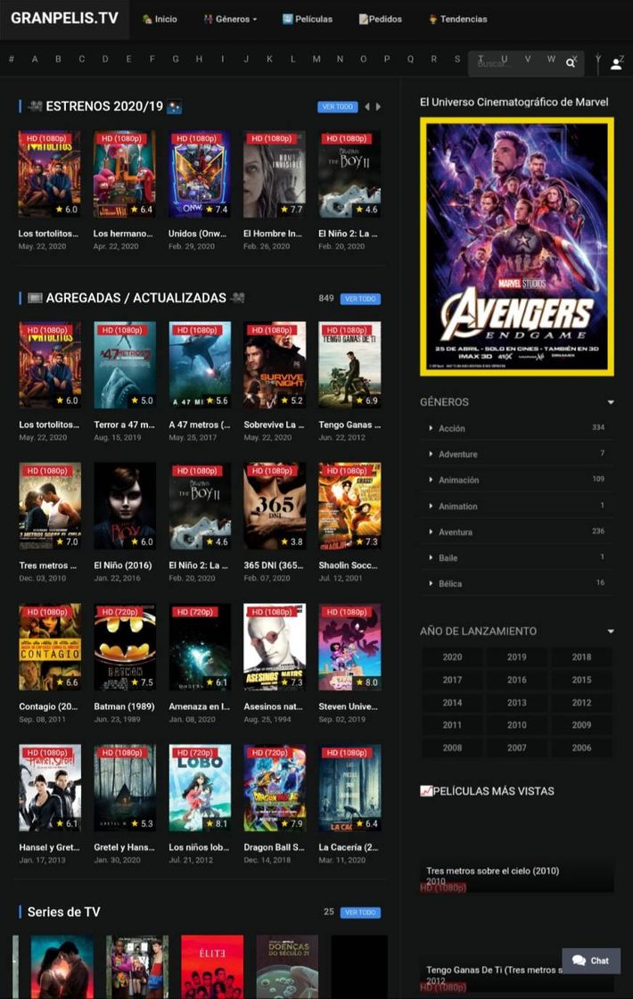This screenshot has height=999, width=633.
Task: Expand the Géneros navigation dropdown
Action: tap(231, 19)
